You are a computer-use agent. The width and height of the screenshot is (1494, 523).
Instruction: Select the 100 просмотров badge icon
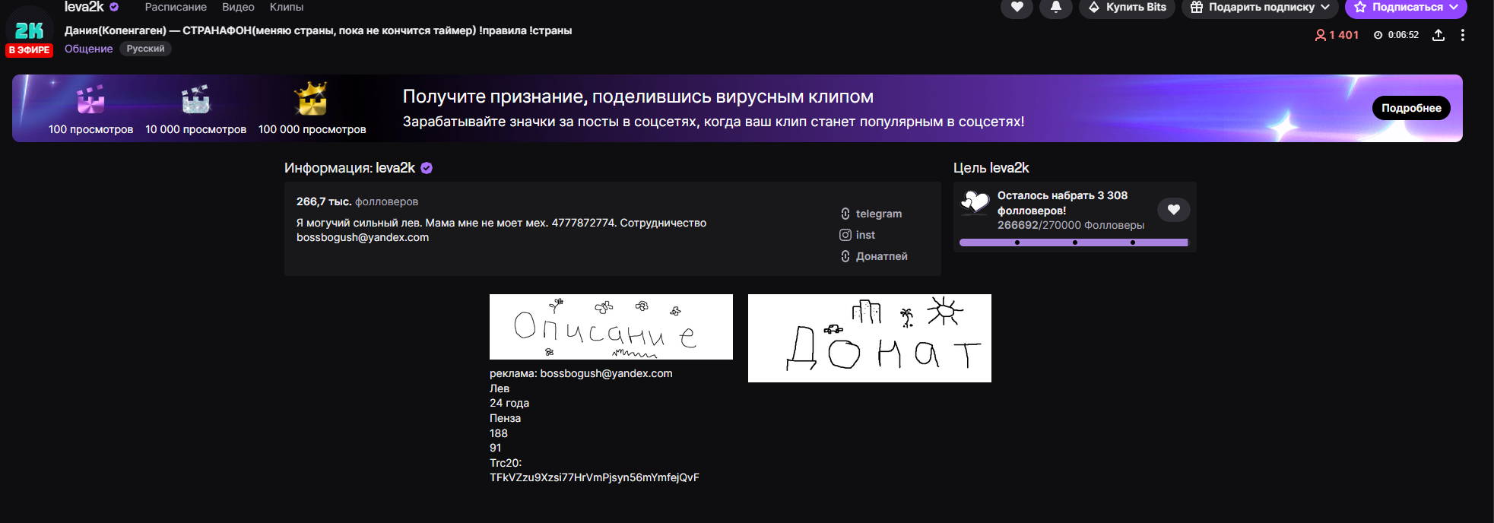(90, 100)
